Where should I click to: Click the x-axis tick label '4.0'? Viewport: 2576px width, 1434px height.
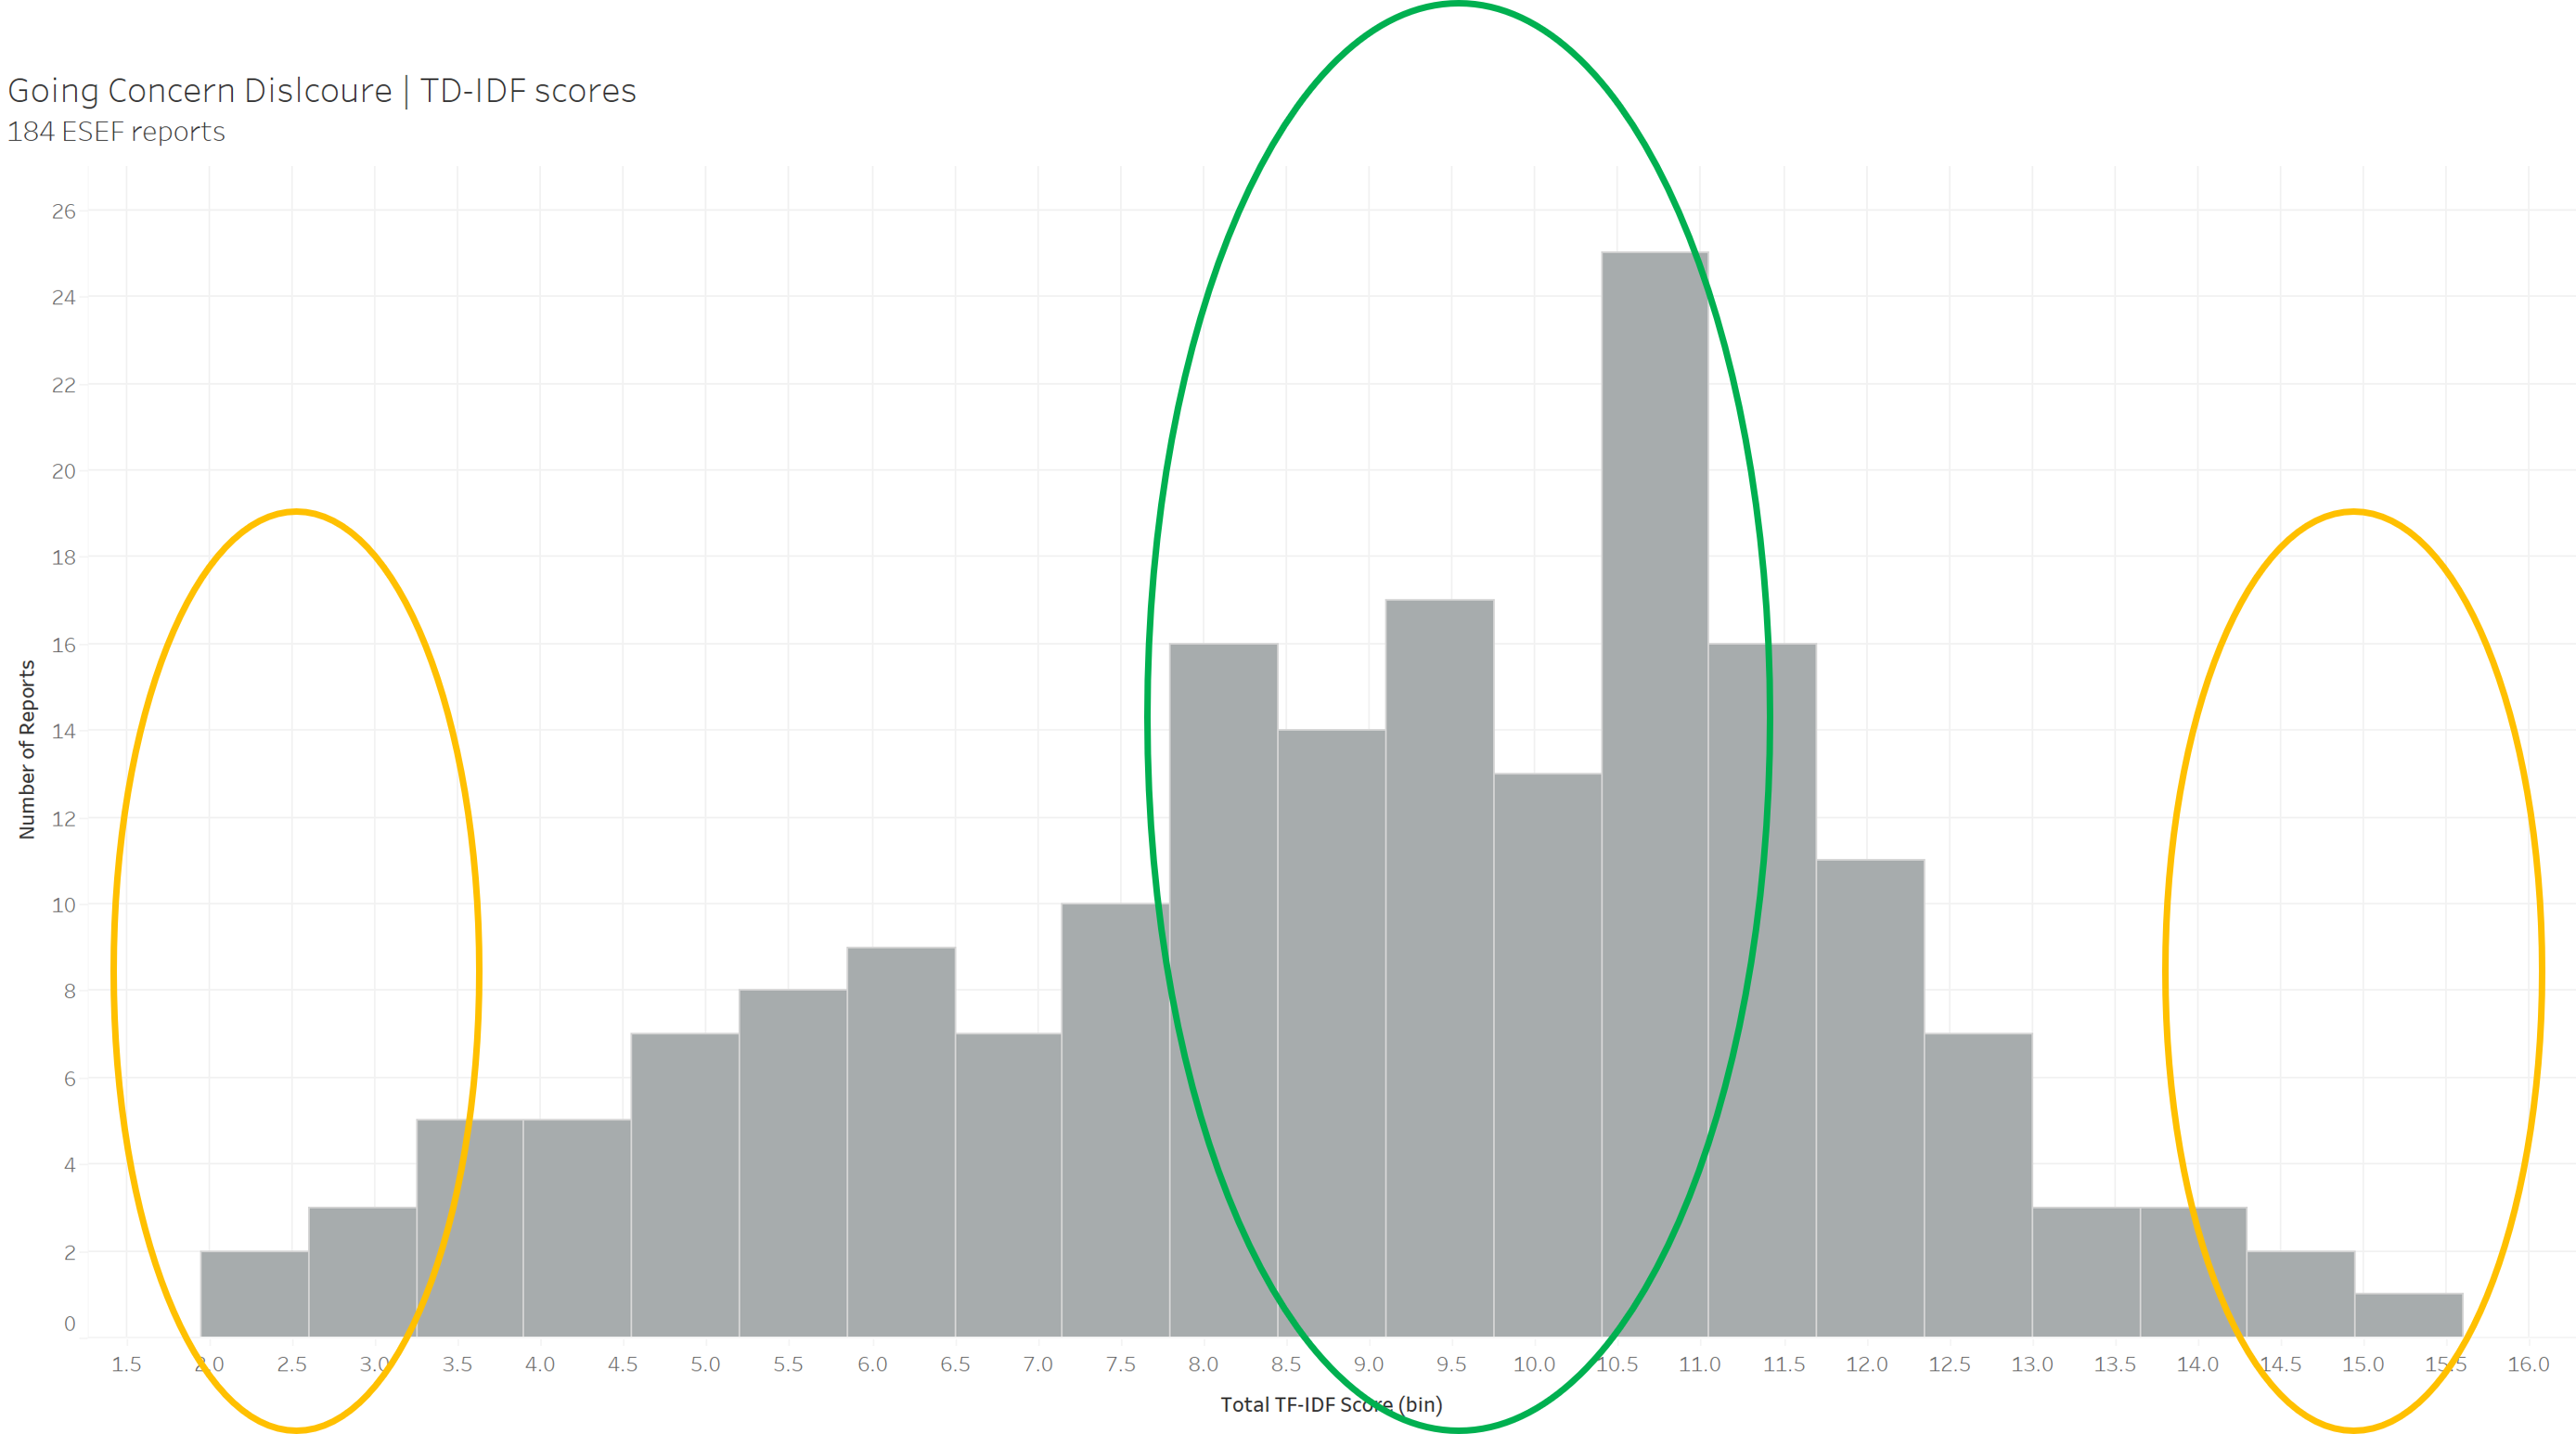(x=540, y=1364)
